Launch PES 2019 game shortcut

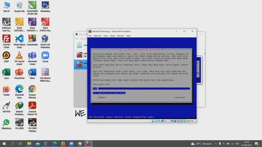coord(19,124)
